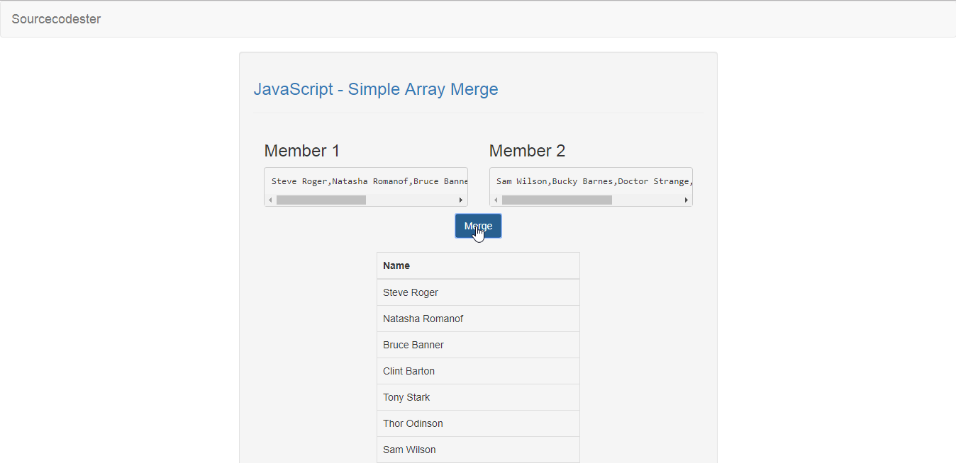Click Member 1 scrollbar right arrow
Image resolution: width=956 pixels, height=463 pixels.
pos(461,200)
